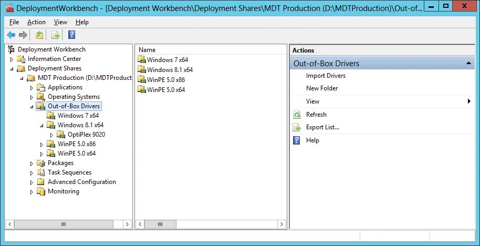Expand the WinPE 5.0 x86 tree node
Viewport: 480px width, 246px height.
[41, 145]
